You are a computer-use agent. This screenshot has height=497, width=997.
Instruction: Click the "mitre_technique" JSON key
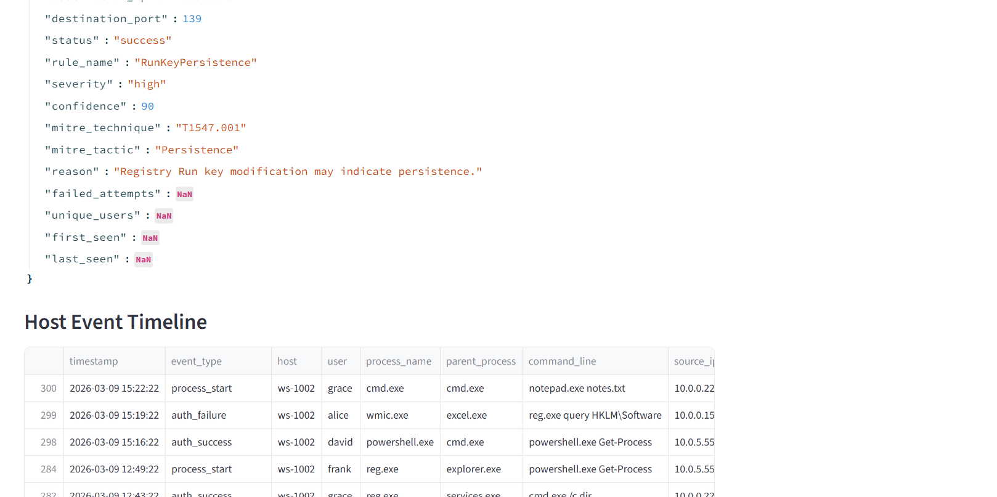tap(103, 128)
